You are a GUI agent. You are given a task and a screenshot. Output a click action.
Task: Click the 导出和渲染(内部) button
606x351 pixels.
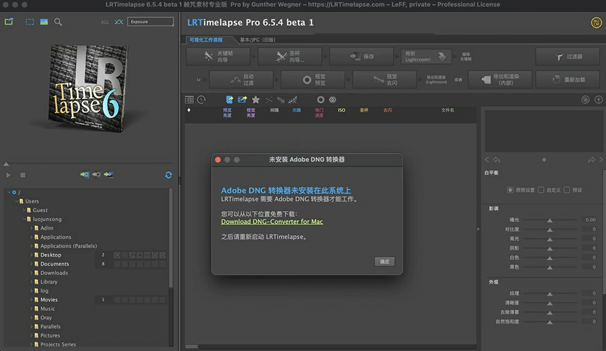[x=500, y=80]
